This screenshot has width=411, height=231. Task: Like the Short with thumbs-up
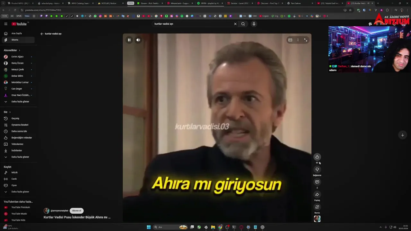click(x=317, y=157)
